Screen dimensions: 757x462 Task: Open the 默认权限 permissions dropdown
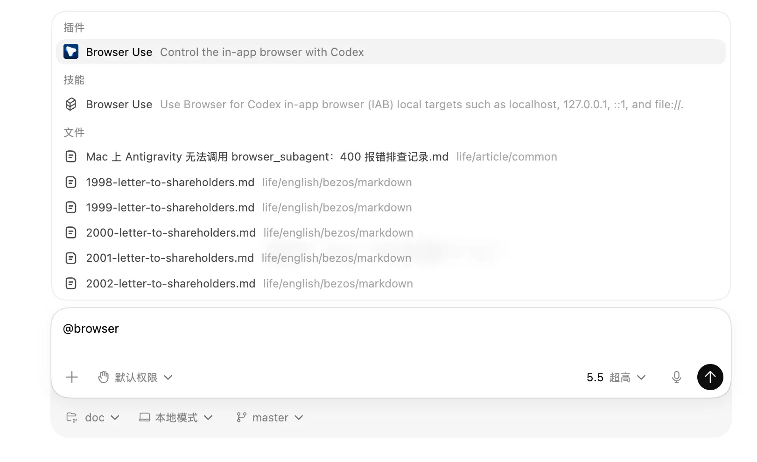[x=135, y=377]
